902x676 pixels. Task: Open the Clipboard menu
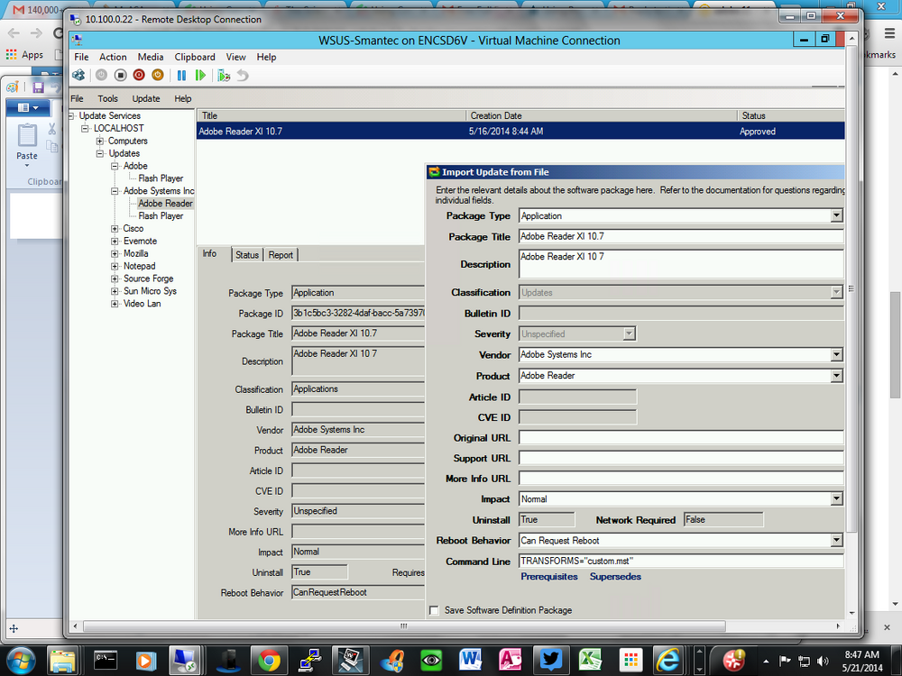coord(195,57)
